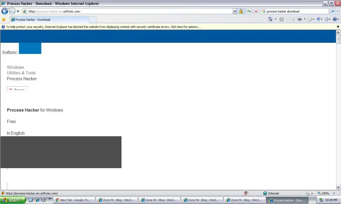Open Favorites Center star icon
The height and width of the screenshot is (204, 341).
(3, 19)
